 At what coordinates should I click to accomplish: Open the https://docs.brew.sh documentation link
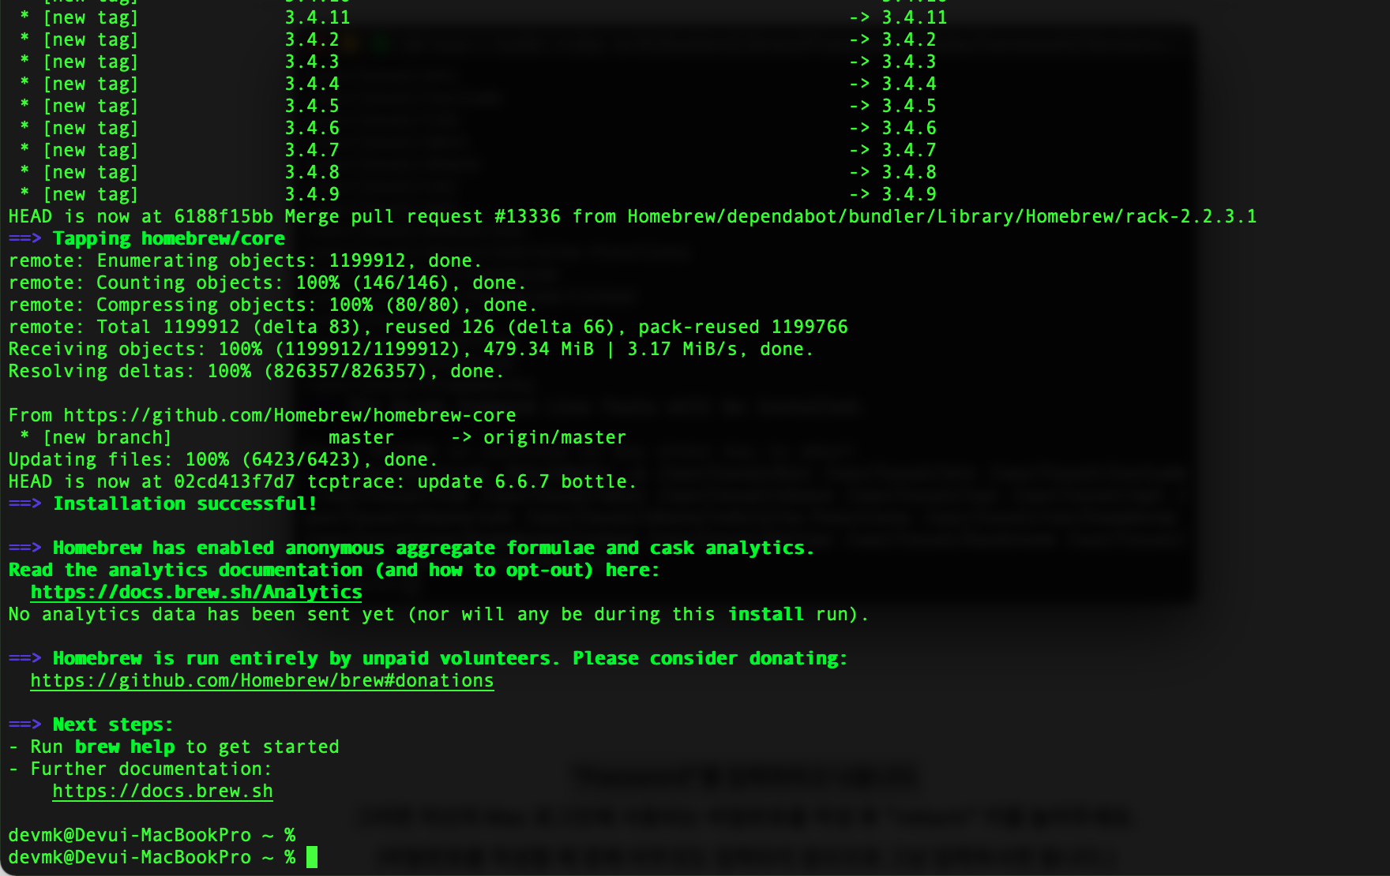(163, 791)
